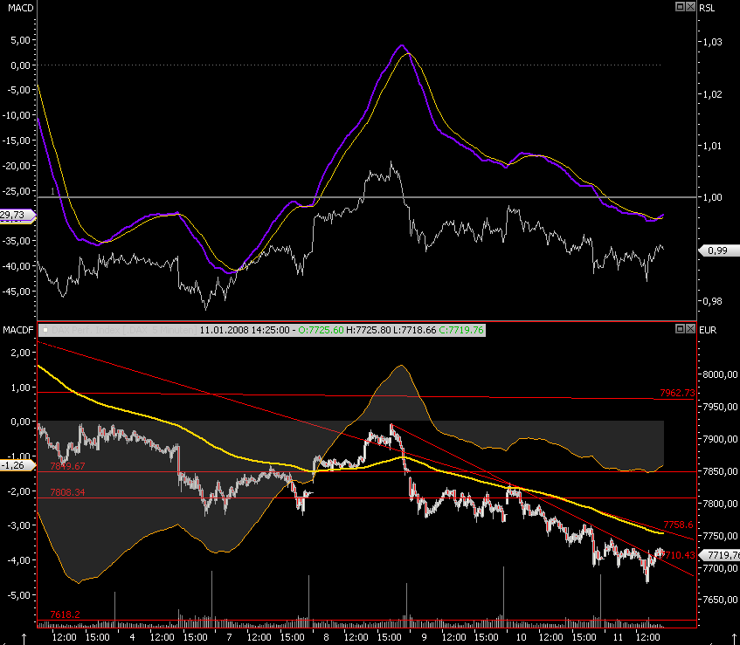Click the high value H:7725.80

pyautogui.click(x=369, y=330)
